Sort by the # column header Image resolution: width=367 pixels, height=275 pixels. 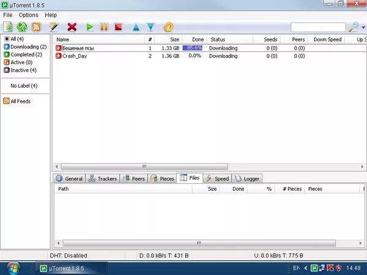click(150, 40)
